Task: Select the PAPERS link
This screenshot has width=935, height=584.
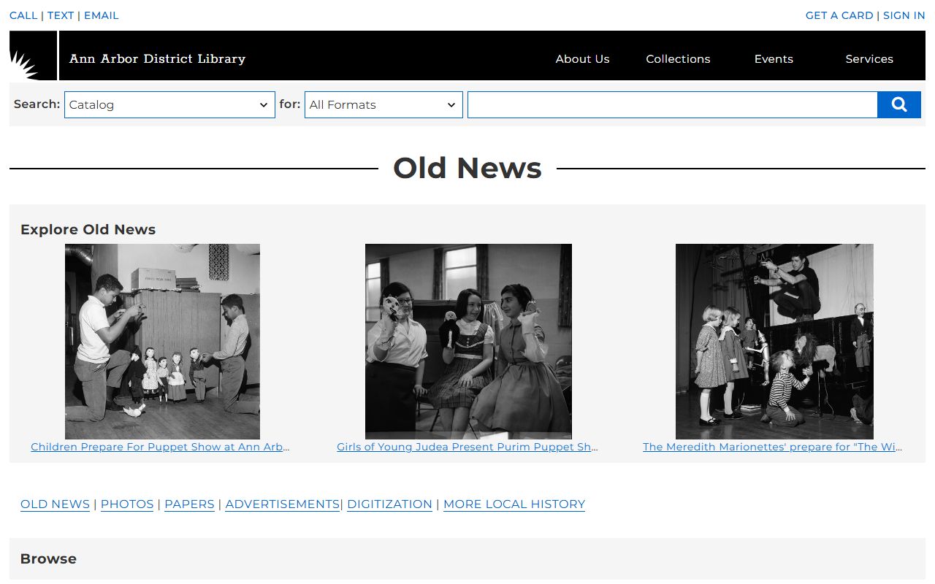Action: point(189,504)
